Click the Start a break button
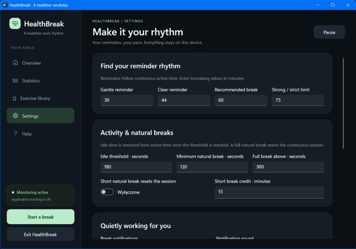Screen dimensions: 356x249 pyautogui.click(x=41, y=217)
